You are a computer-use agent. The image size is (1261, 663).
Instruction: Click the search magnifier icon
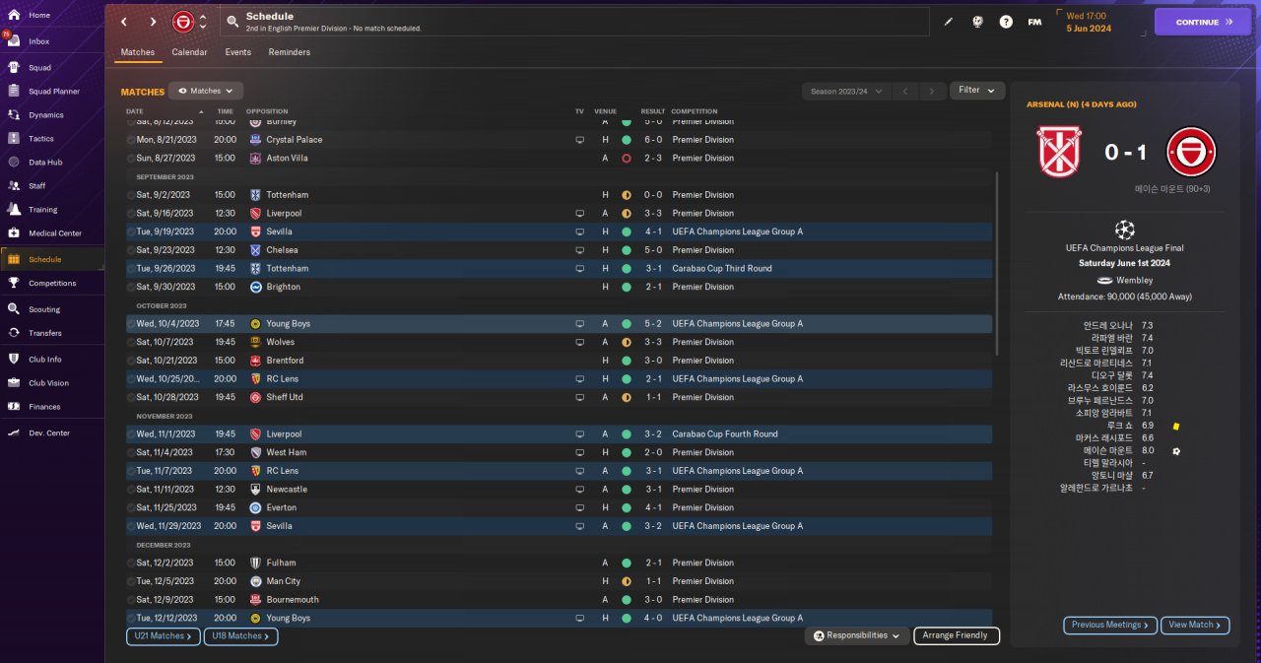(x=232, y=21)
